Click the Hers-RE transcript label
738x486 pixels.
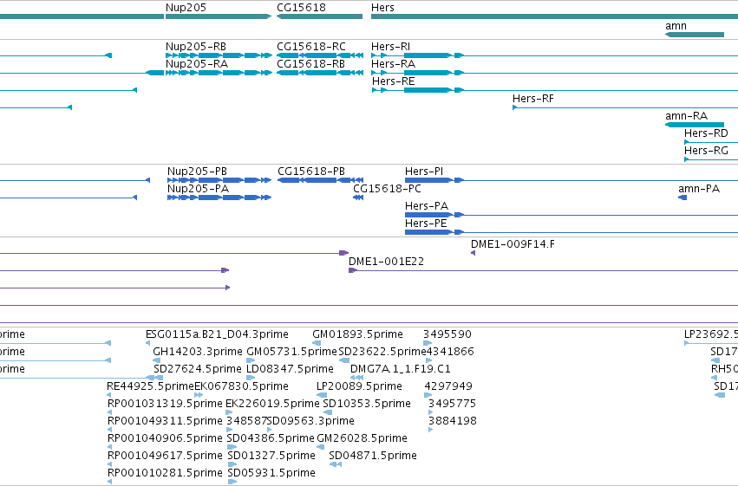pyautogui.click(x=394, y=81)
